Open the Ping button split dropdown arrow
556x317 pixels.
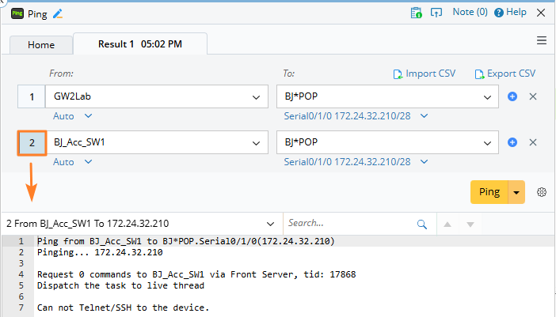click(517, 192)
